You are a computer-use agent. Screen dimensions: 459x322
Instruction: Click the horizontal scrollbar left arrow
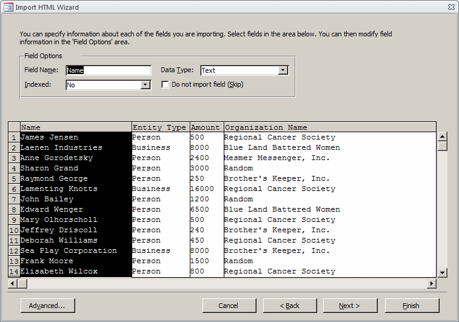(12, 283)
